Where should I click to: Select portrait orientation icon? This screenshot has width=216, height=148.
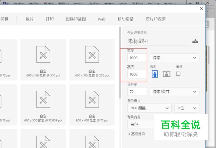155,74
